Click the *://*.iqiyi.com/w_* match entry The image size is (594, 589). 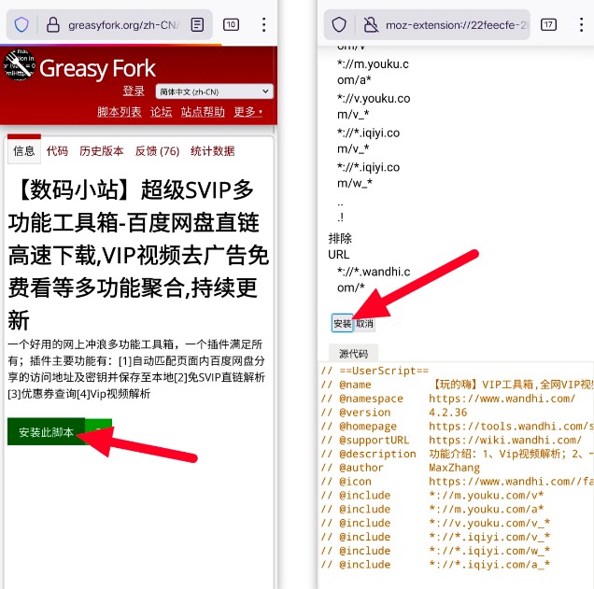point(368,175)
